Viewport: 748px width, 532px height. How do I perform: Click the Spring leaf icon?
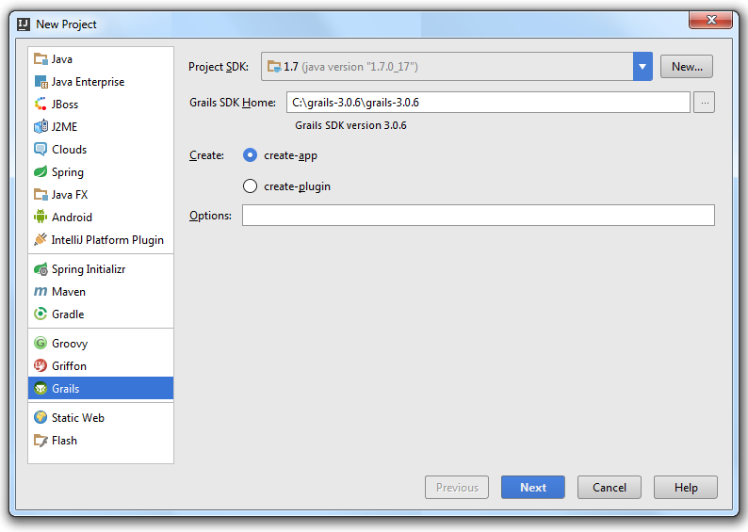(x=41, y=171)
